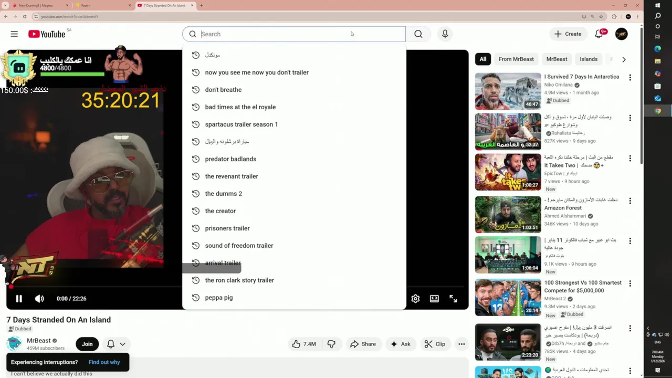
Task: Open options for 100 Strongest Vs 100 Smartest
Action: pos(630,283)
